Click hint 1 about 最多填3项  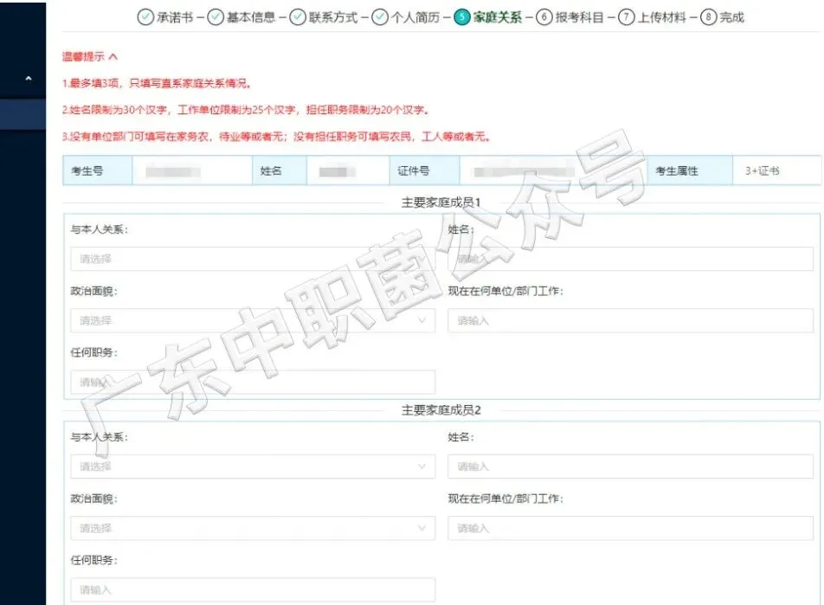[x=158, y=83]
